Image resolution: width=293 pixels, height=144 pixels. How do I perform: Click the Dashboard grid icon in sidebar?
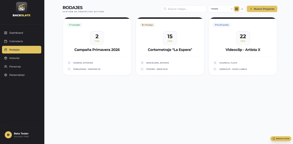click(x=6, y=33)
